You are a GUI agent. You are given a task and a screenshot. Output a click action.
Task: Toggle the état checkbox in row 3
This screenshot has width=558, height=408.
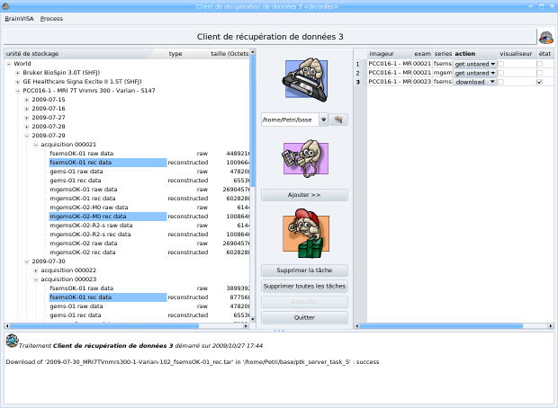(539, 82)
